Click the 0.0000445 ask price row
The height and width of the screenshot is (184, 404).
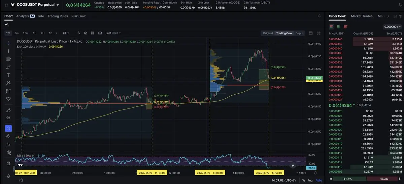365,39
